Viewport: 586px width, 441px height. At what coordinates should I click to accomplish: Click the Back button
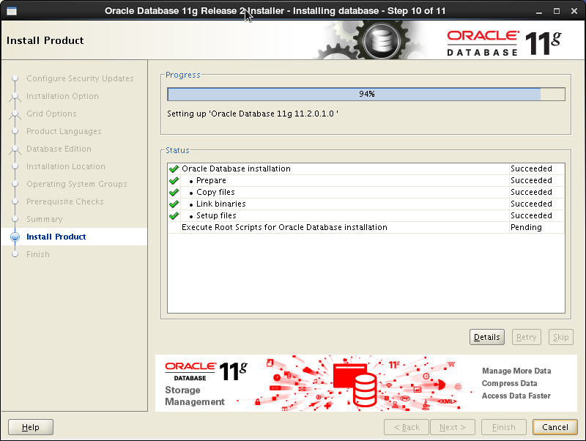pos(407,427)
